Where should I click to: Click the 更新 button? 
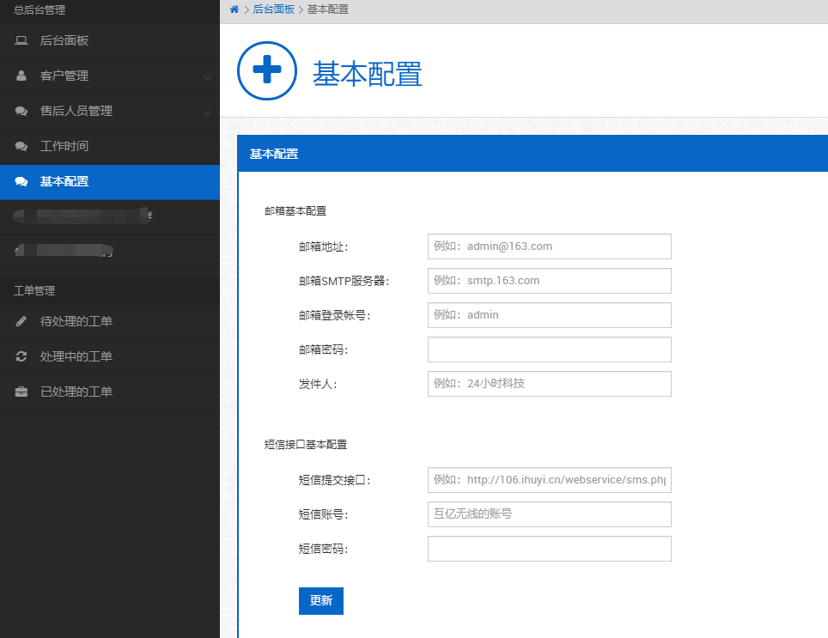pyautogui.click(x=321, y=600)
